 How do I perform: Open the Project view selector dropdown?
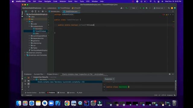(27, 11)
